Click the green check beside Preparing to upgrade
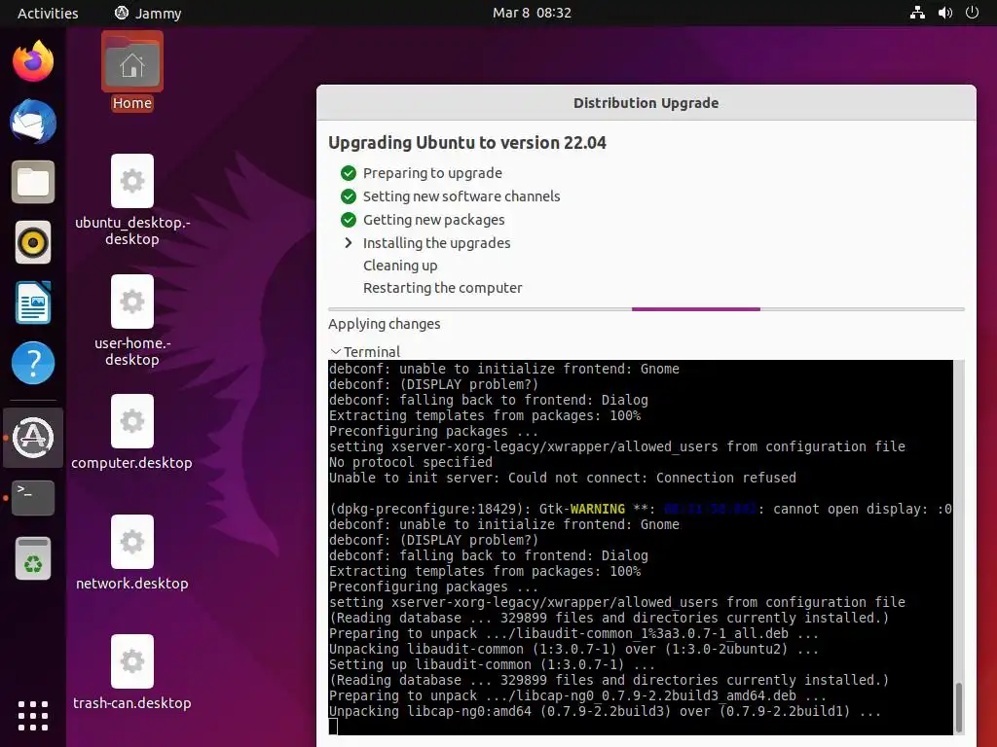 (349, 173)
